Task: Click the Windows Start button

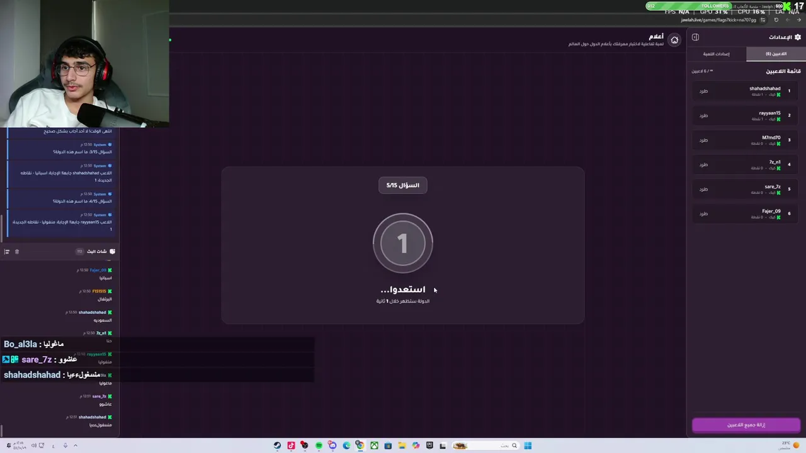Action: tap(528, 445)
